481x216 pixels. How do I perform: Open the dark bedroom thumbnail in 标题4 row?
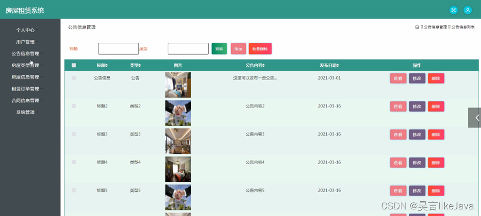click(x=178, y=169)
